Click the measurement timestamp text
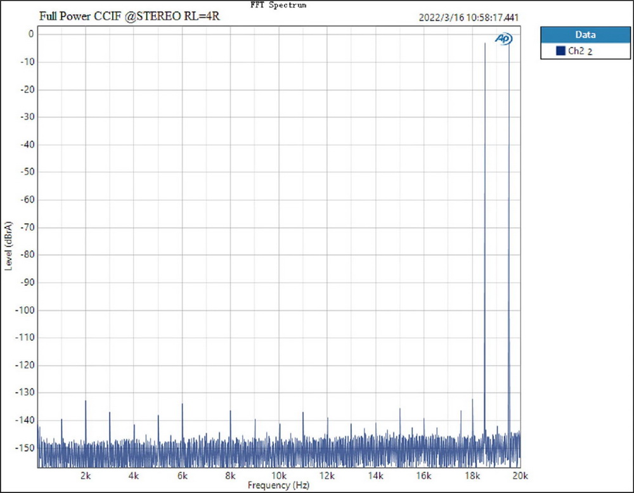Screen dimensions: 634x493 469,18
